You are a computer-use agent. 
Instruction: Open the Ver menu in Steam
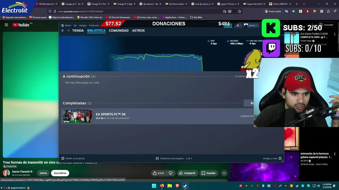pyautogui.click(x=75, y=25)
